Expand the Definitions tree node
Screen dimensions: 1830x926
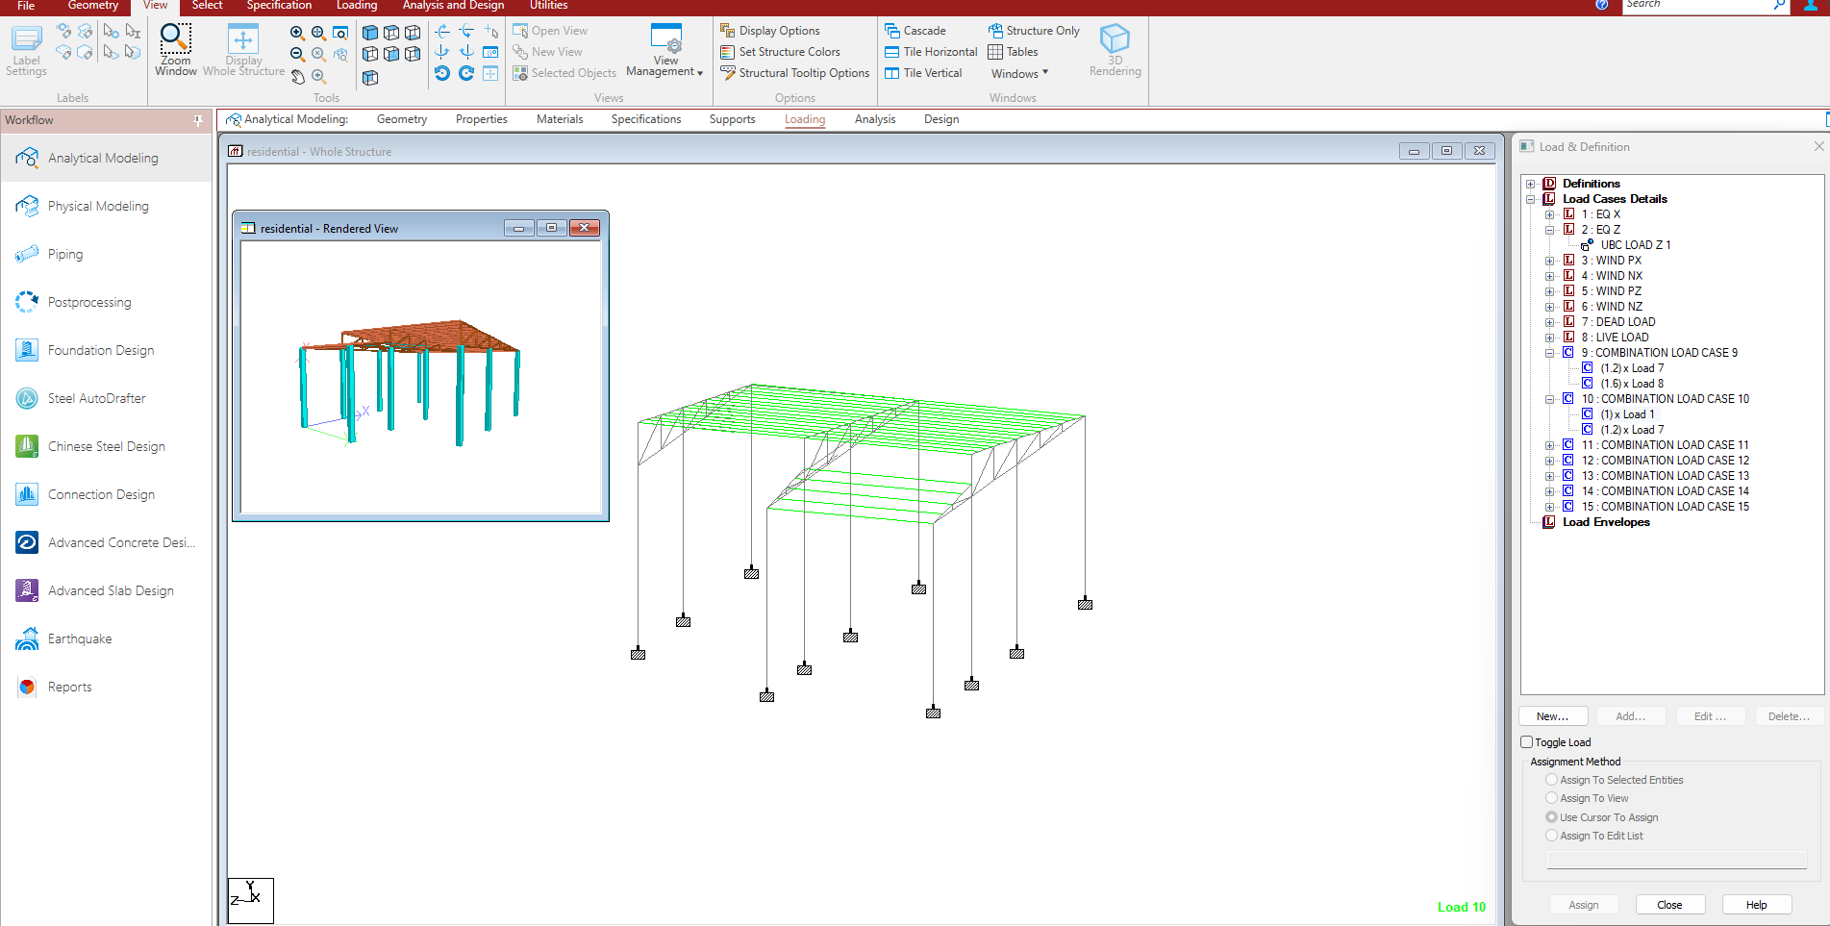tap(1530, 184)
